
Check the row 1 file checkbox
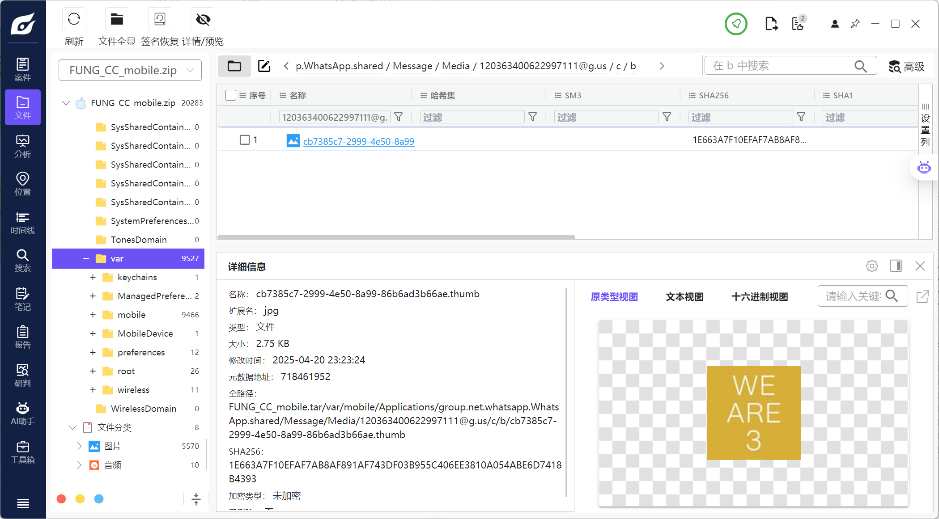pos(245,140)
